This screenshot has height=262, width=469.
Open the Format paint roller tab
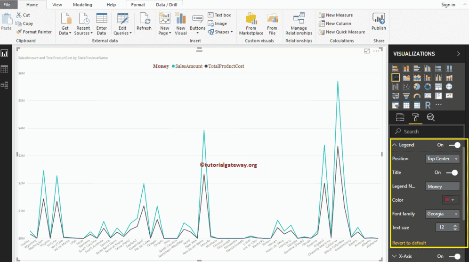(x=415, y=117)
